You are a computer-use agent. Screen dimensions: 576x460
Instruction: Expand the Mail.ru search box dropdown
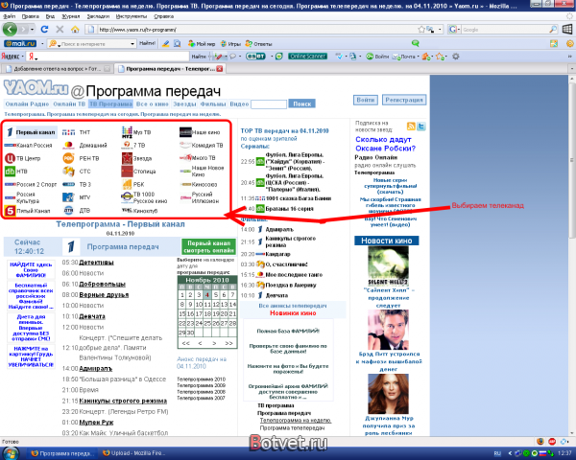coord(132,44)
